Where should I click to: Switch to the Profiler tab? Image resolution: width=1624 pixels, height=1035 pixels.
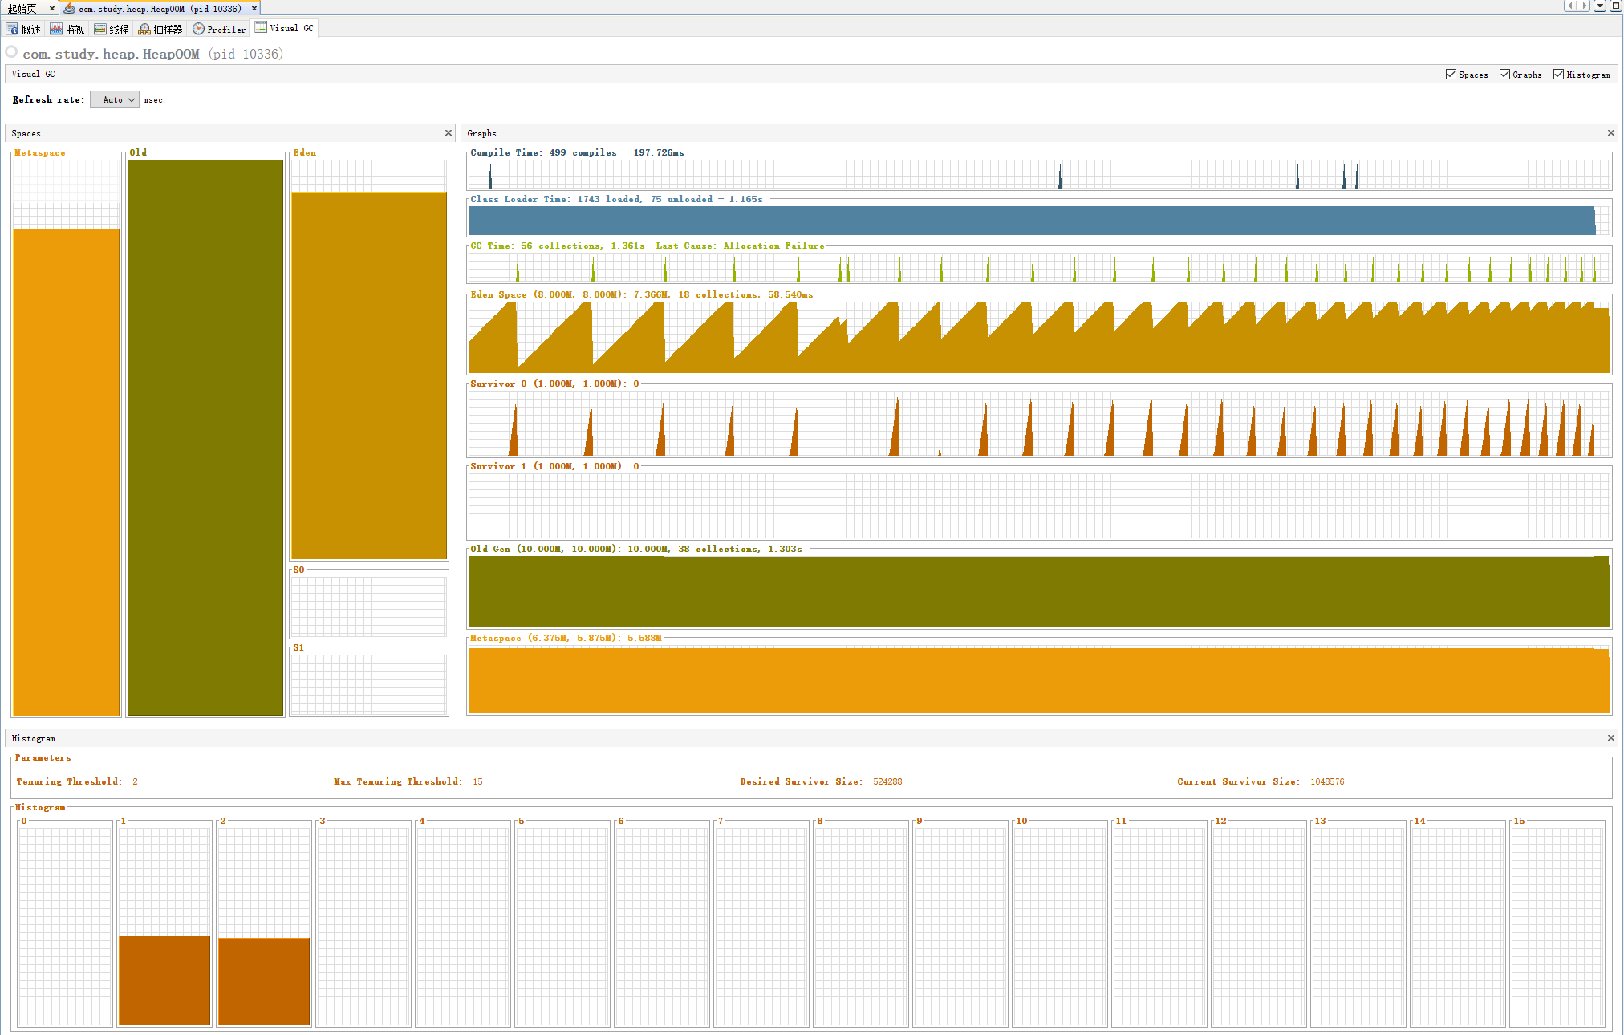tap(219, 29)
